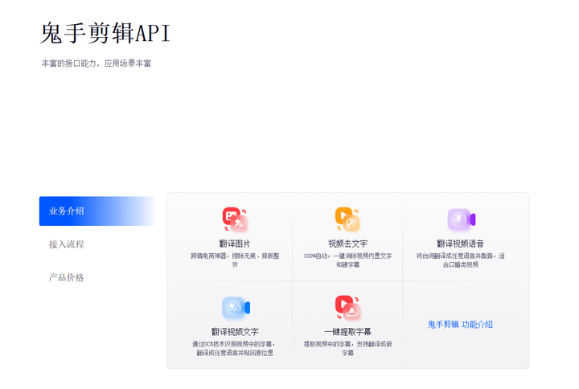This screenshot has width=579, height=389.
Task: Click the 翻译图片 red icon
Action: [x=235, y=219]
